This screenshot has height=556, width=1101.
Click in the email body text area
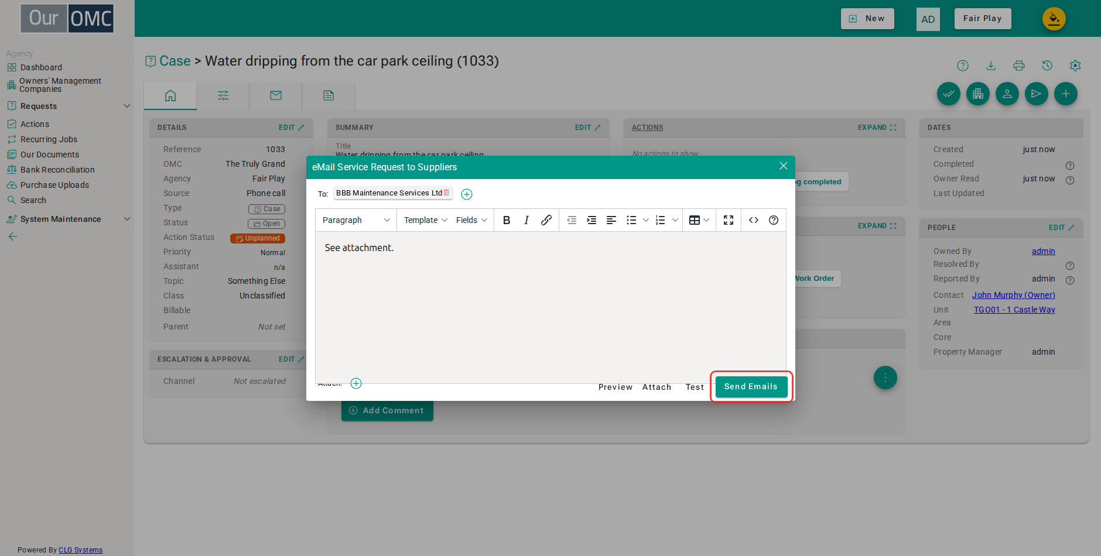[550, 307]
